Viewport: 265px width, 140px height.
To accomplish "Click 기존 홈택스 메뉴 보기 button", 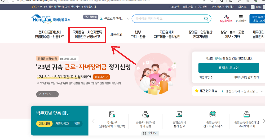I will (257, 19).
